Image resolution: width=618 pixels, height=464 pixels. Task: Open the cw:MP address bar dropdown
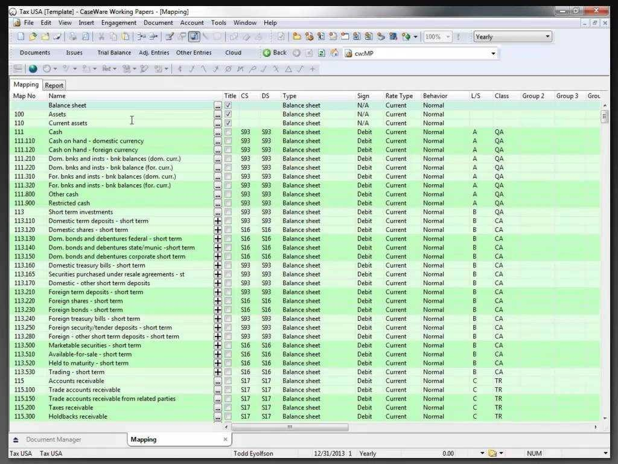[494, 53]
